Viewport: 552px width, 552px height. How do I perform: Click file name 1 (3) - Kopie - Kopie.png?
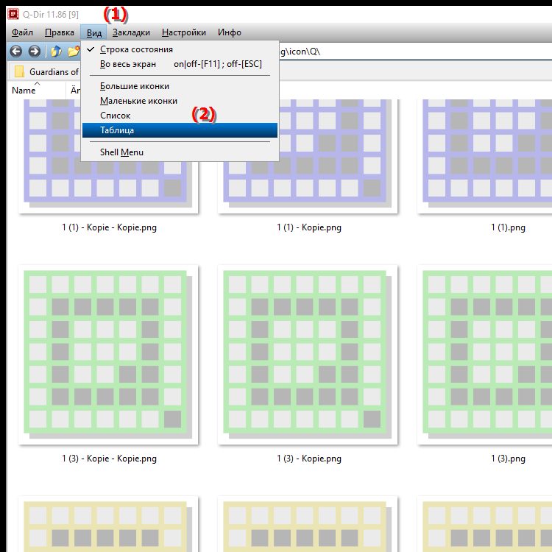[109, 459]
